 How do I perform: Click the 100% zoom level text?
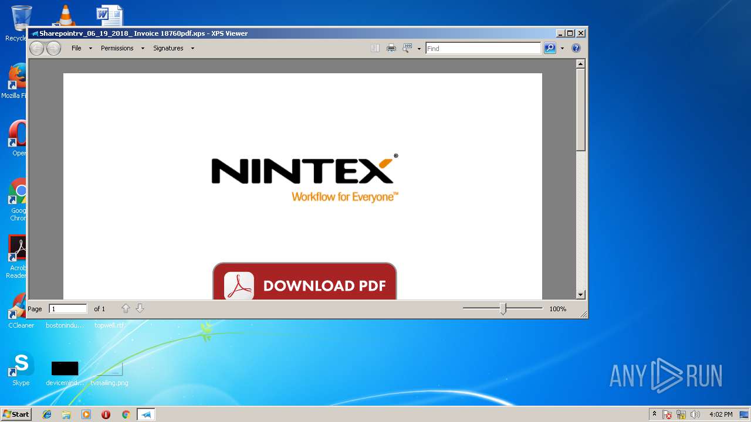[557, 309]
